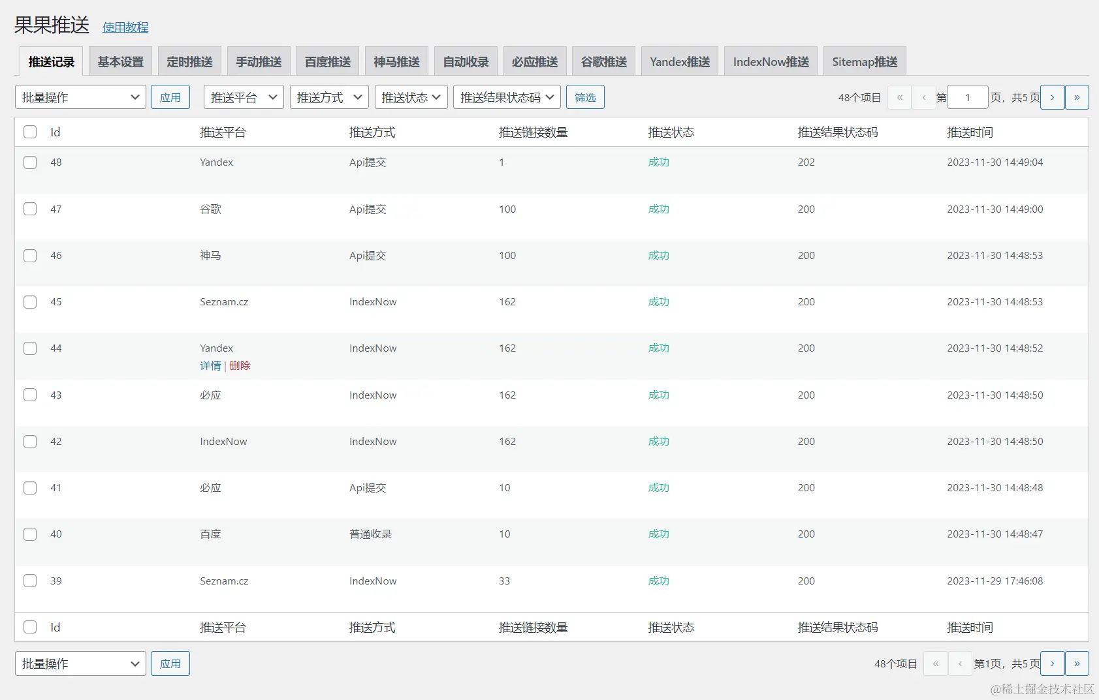Check the row with Id 44
1099x700 pixels.
[30, 348]
